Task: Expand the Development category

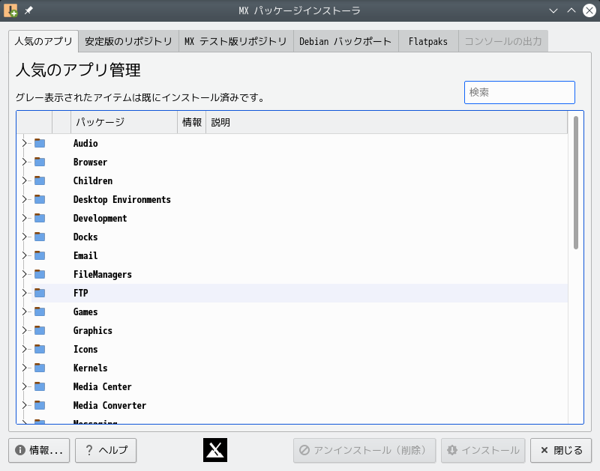Action: (x=25, y=218)
